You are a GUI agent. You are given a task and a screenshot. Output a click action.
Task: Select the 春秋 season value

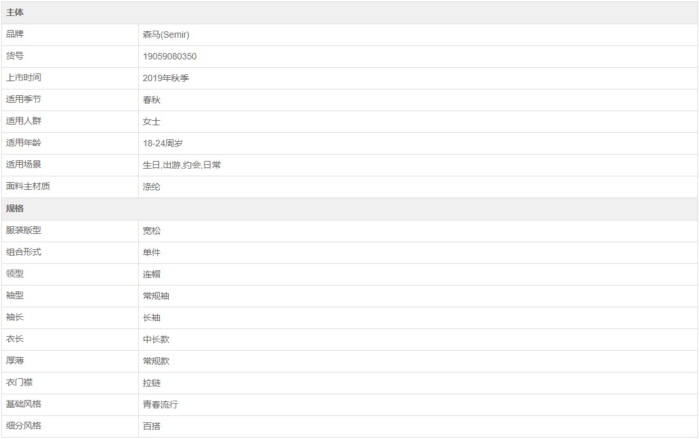152,100
